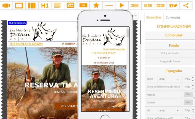The width and height of the screenshot is (195, 119).
Task: Click the logo image in editor canvas
Action: click(33, 31)
